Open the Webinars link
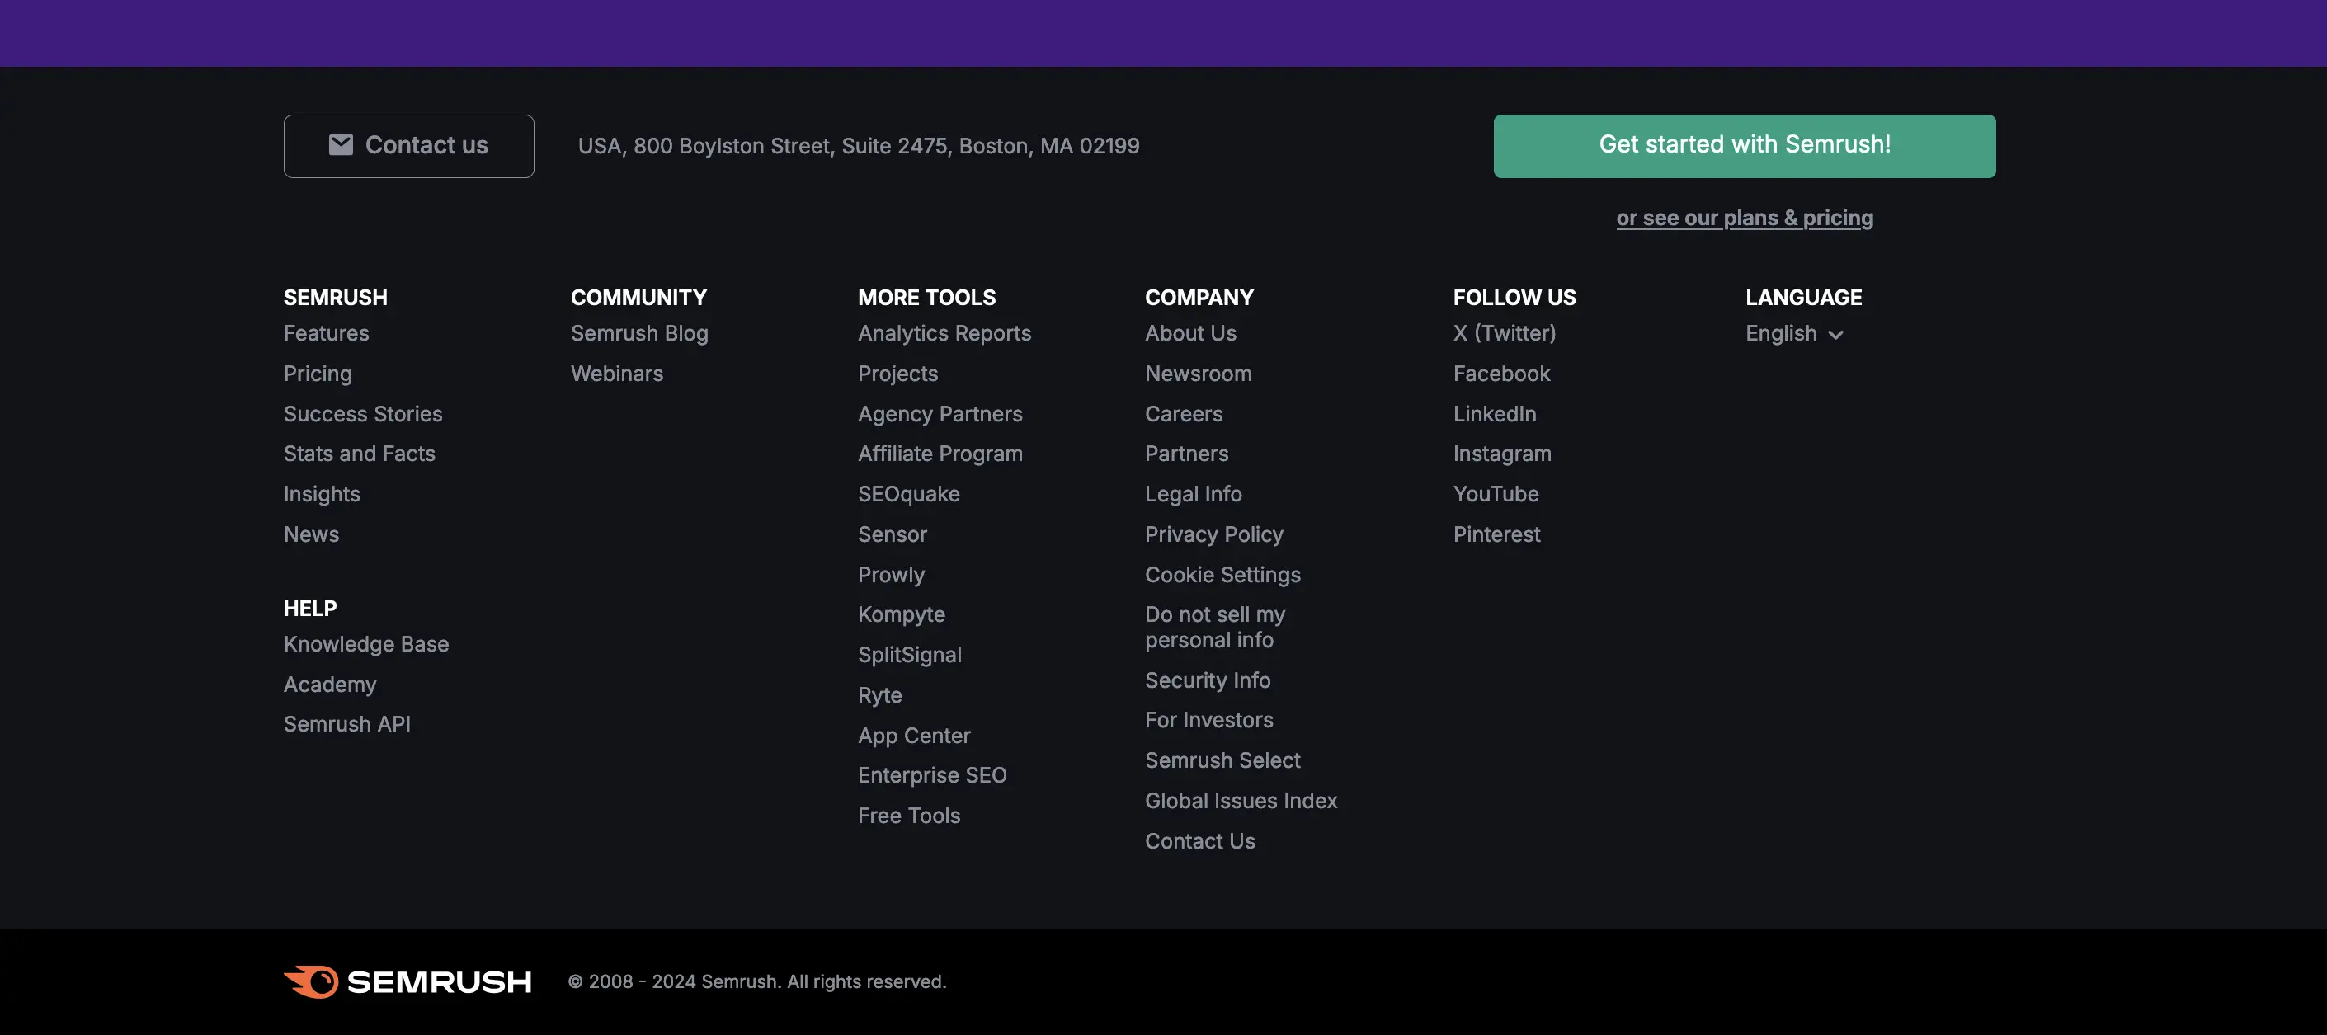Viewport: 2327px width, 1035px height. click(617, 373)
